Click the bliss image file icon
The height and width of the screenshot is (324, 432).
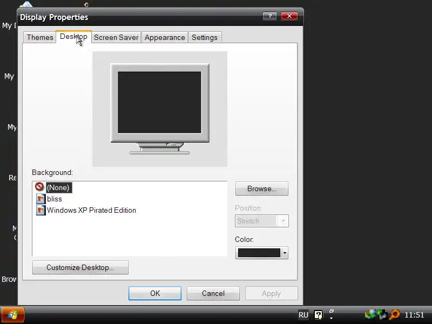coord(41,199)
